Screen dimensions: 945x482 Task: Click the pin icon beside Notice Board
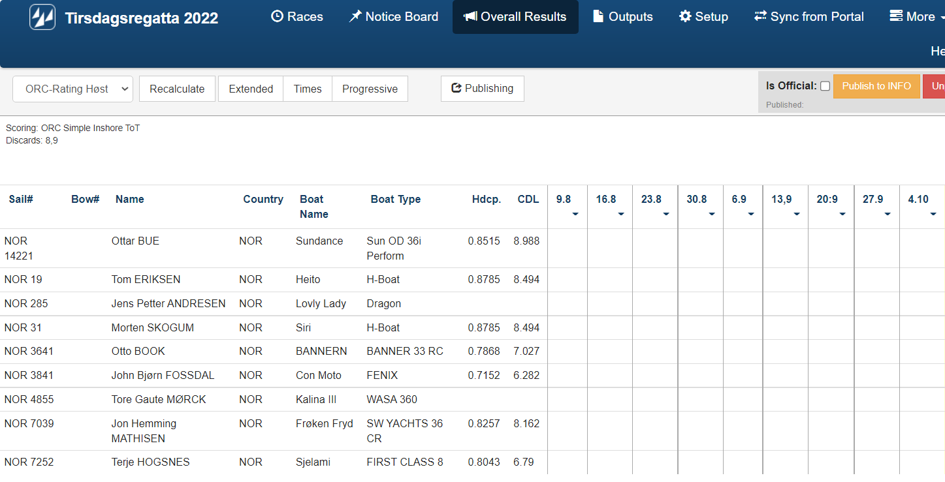355,17
